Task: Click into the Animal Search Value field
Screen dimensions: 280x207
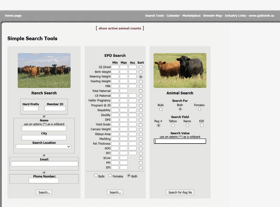Action: (180, 141)
